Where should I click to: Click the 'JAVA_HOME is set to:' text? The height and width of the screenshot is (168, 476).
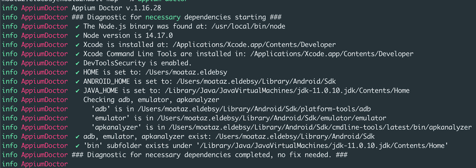[x=122, y=91]
